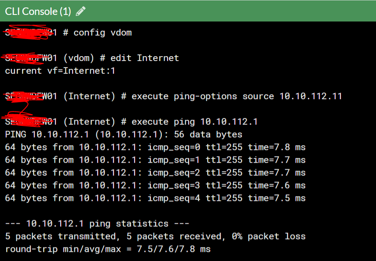376x261 pixels.
Task: Click the 'time=7.8 ms' value in first reply
Action: tap(277, 147)
